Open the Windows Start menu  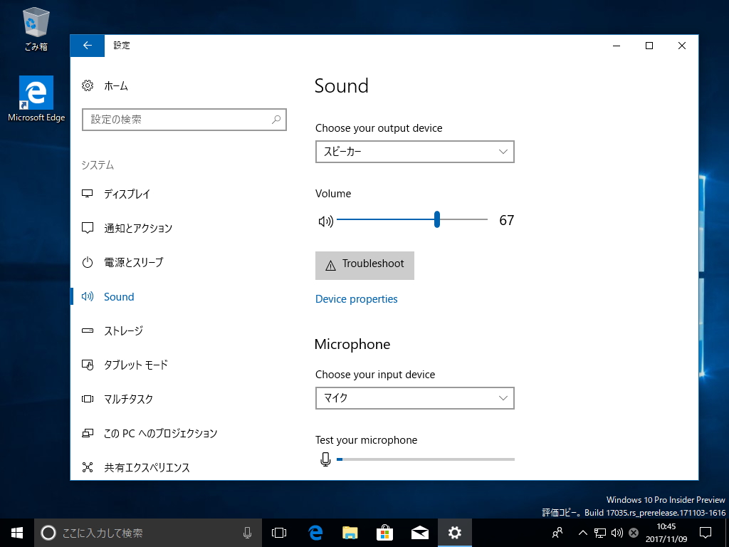click(17, 533)
